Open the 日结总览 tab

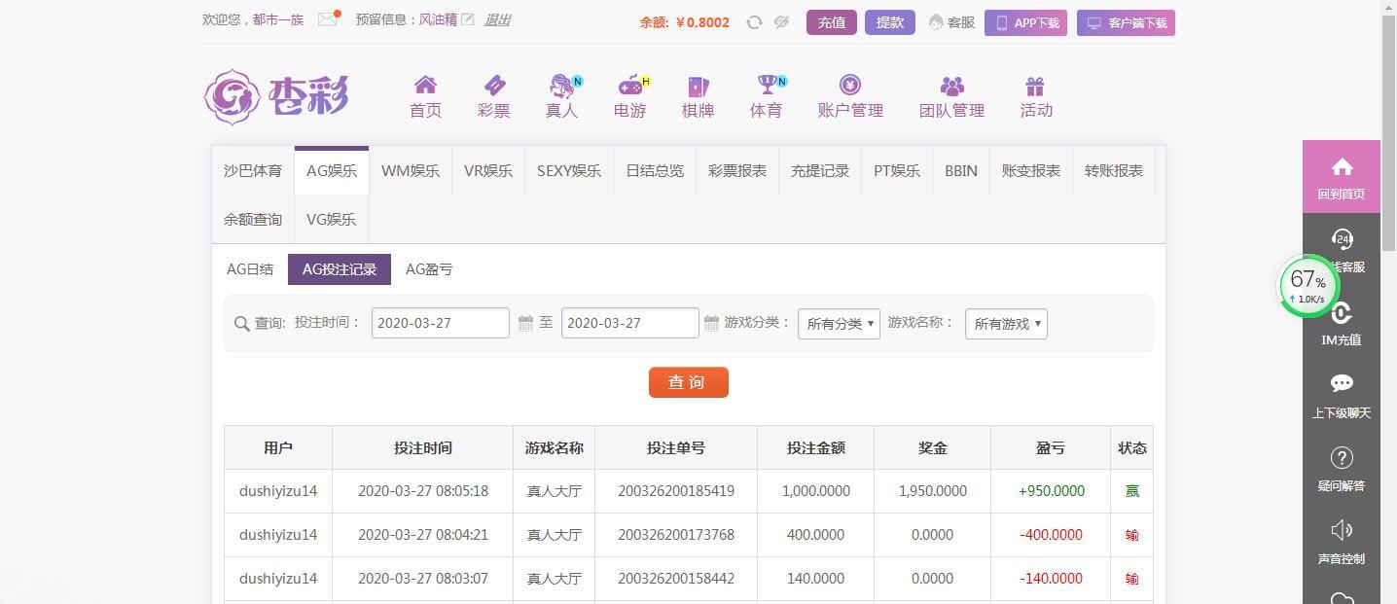click(655, 171)
